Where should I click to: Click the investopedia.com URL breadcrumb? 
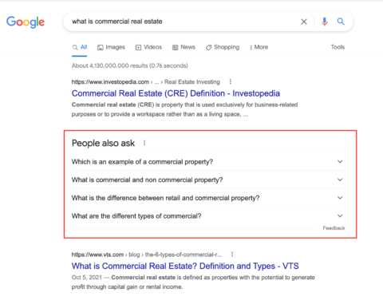tap(146, 82)
